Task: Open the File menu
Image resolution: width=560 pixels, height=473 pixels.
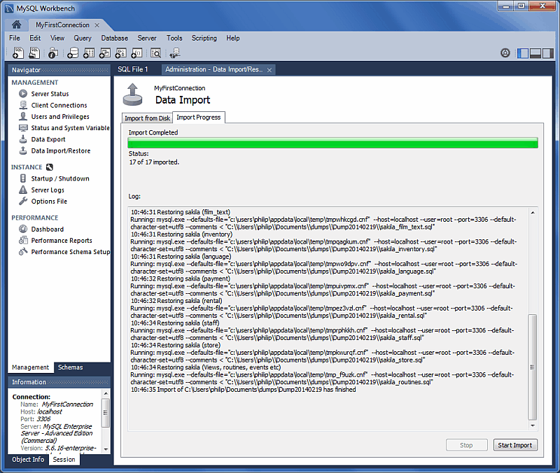Action: click(15, 38)
